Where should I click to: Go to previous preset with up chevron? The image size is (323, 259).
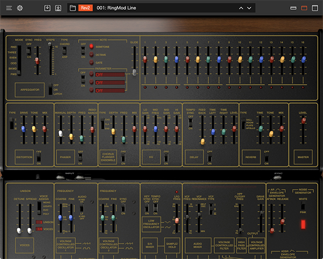[241, 8]
